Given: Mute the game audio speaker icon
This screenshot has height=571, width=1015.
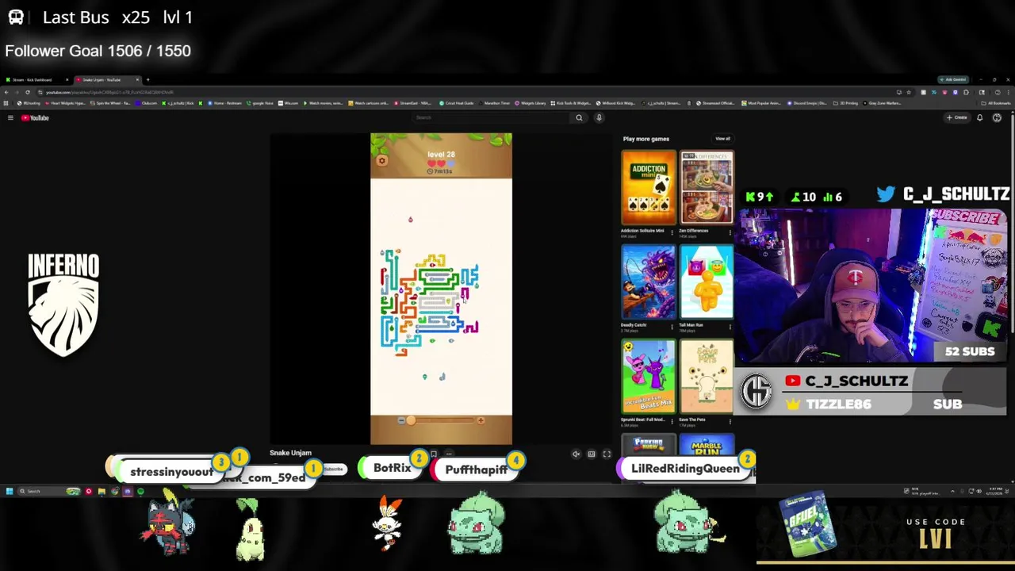Looking at the screenshot, I should pos(576,454).
